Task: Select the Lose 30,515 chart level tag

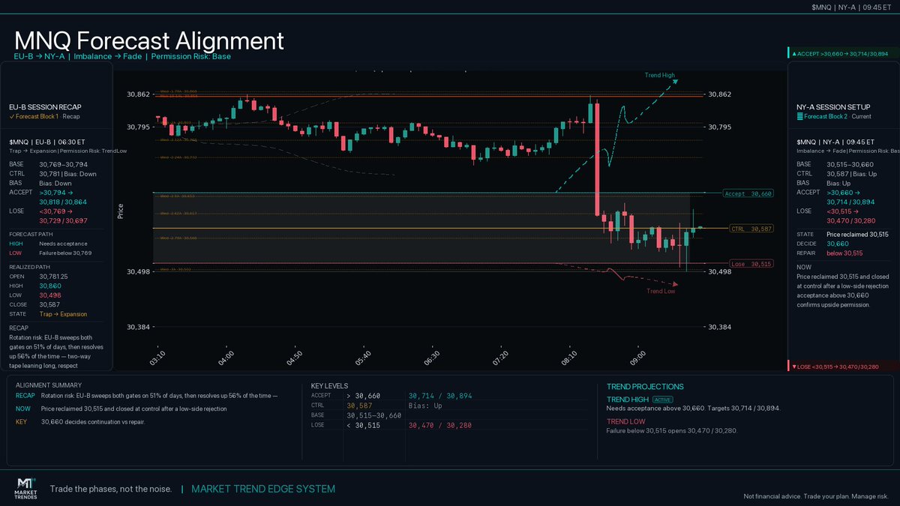Action: coord(751,263)
